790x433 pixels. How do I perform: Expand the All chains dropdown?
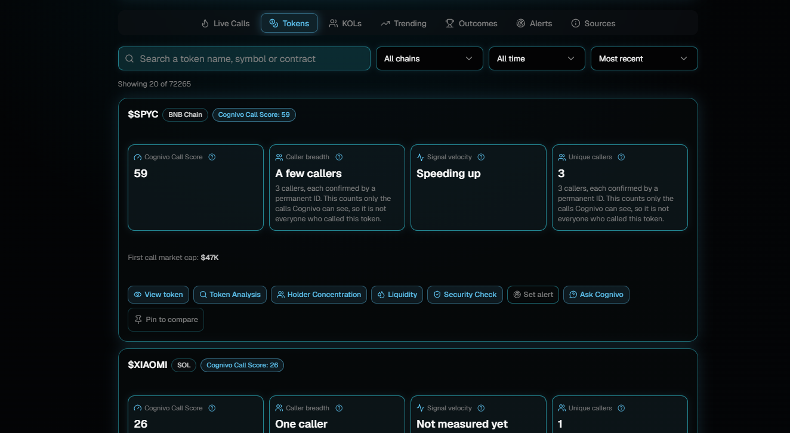(430, 58)
